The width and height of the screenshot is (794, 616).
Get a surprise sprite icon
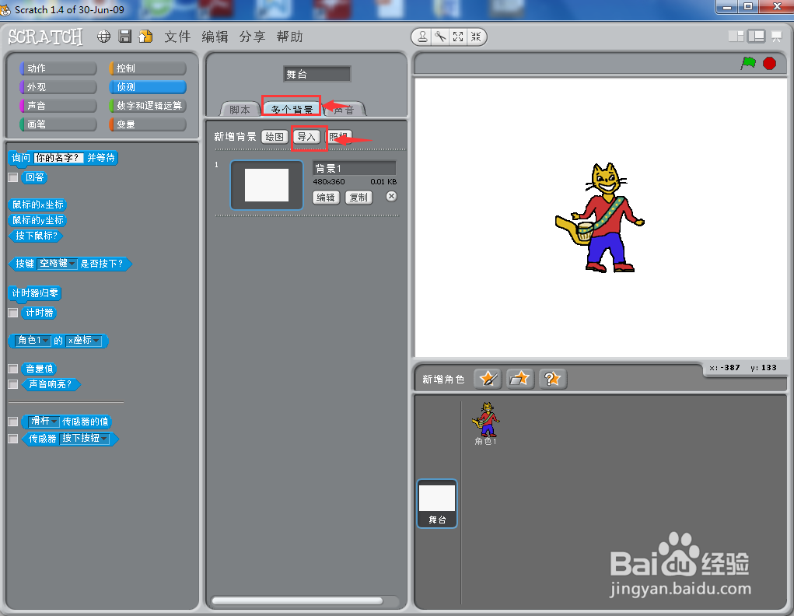552,379
